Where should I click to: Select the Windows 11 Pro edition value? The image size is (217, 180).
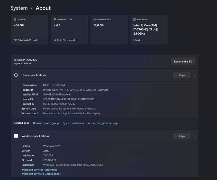[x=52, y=146]
